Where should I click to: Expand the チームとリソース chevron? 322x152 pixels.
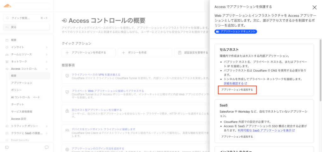point(47,54)
